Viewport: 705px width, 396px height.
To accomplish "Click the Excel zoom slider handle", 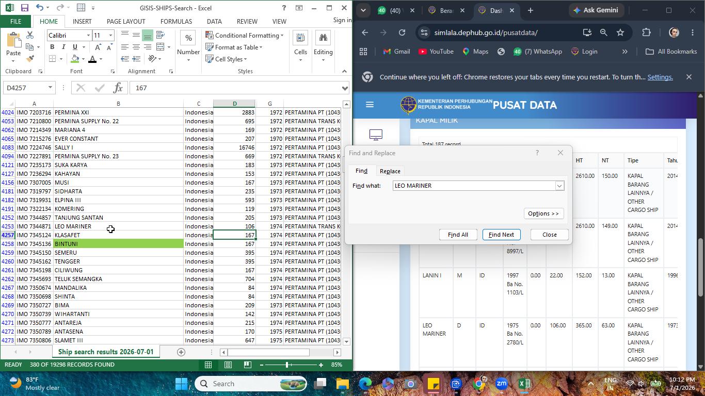I will (287, 365).
